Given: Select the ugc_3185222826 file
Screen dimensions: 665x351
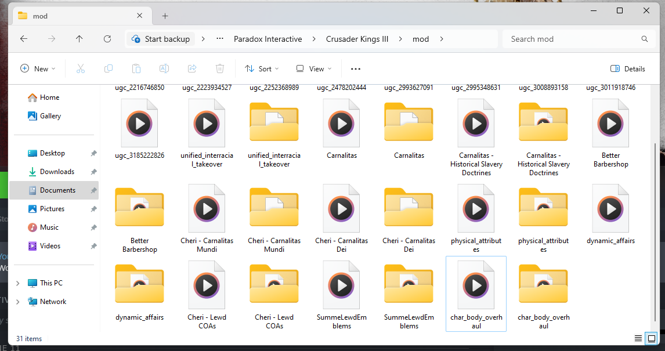Looking at the screenshot, I should 139,129.
